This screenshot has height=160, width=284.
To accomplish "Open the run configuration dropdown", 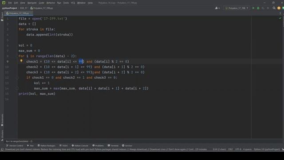I will click(x=237, y=8).
